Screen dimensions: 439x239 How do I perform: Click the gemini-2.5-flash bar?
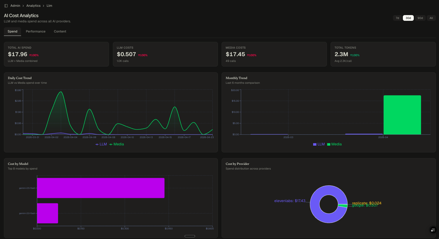pos(101,188)
